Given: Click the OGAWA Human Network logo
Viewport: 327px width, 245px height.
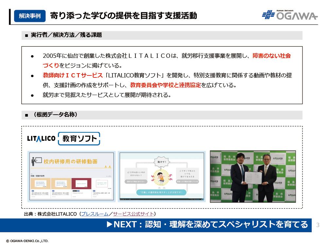Looking at the screenshot, I should 289,15.
